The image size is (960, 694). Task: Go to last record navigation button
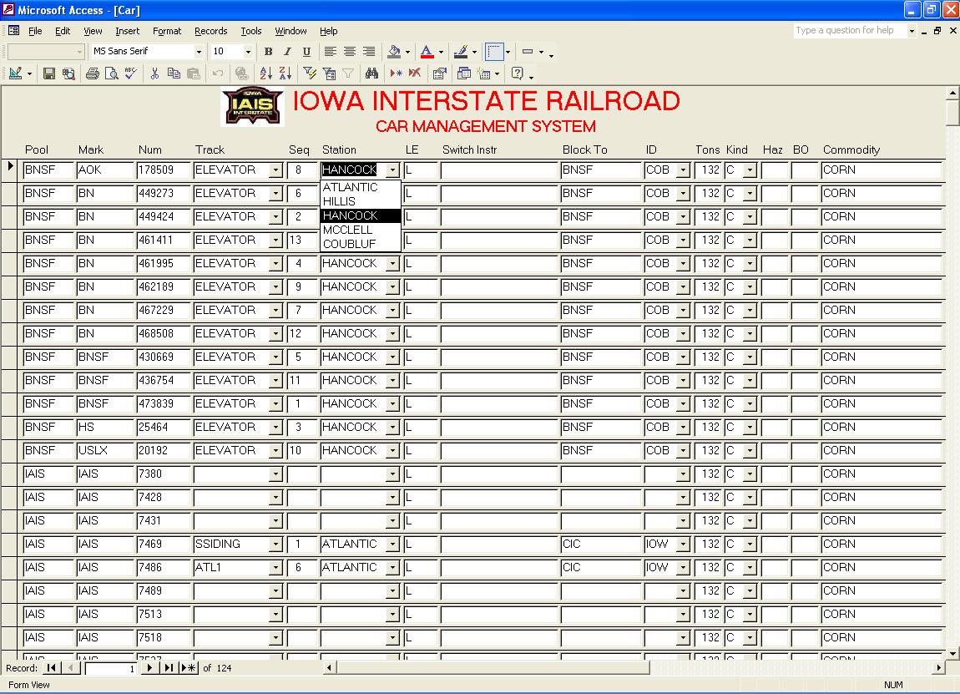point(169,667)
